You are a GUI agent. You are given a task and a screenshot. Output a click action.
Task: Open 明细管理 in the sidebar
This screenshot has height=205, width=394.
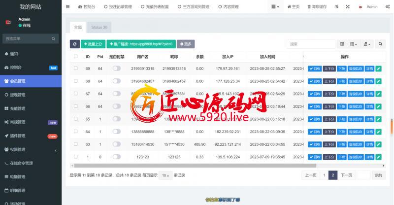point(31,190)
